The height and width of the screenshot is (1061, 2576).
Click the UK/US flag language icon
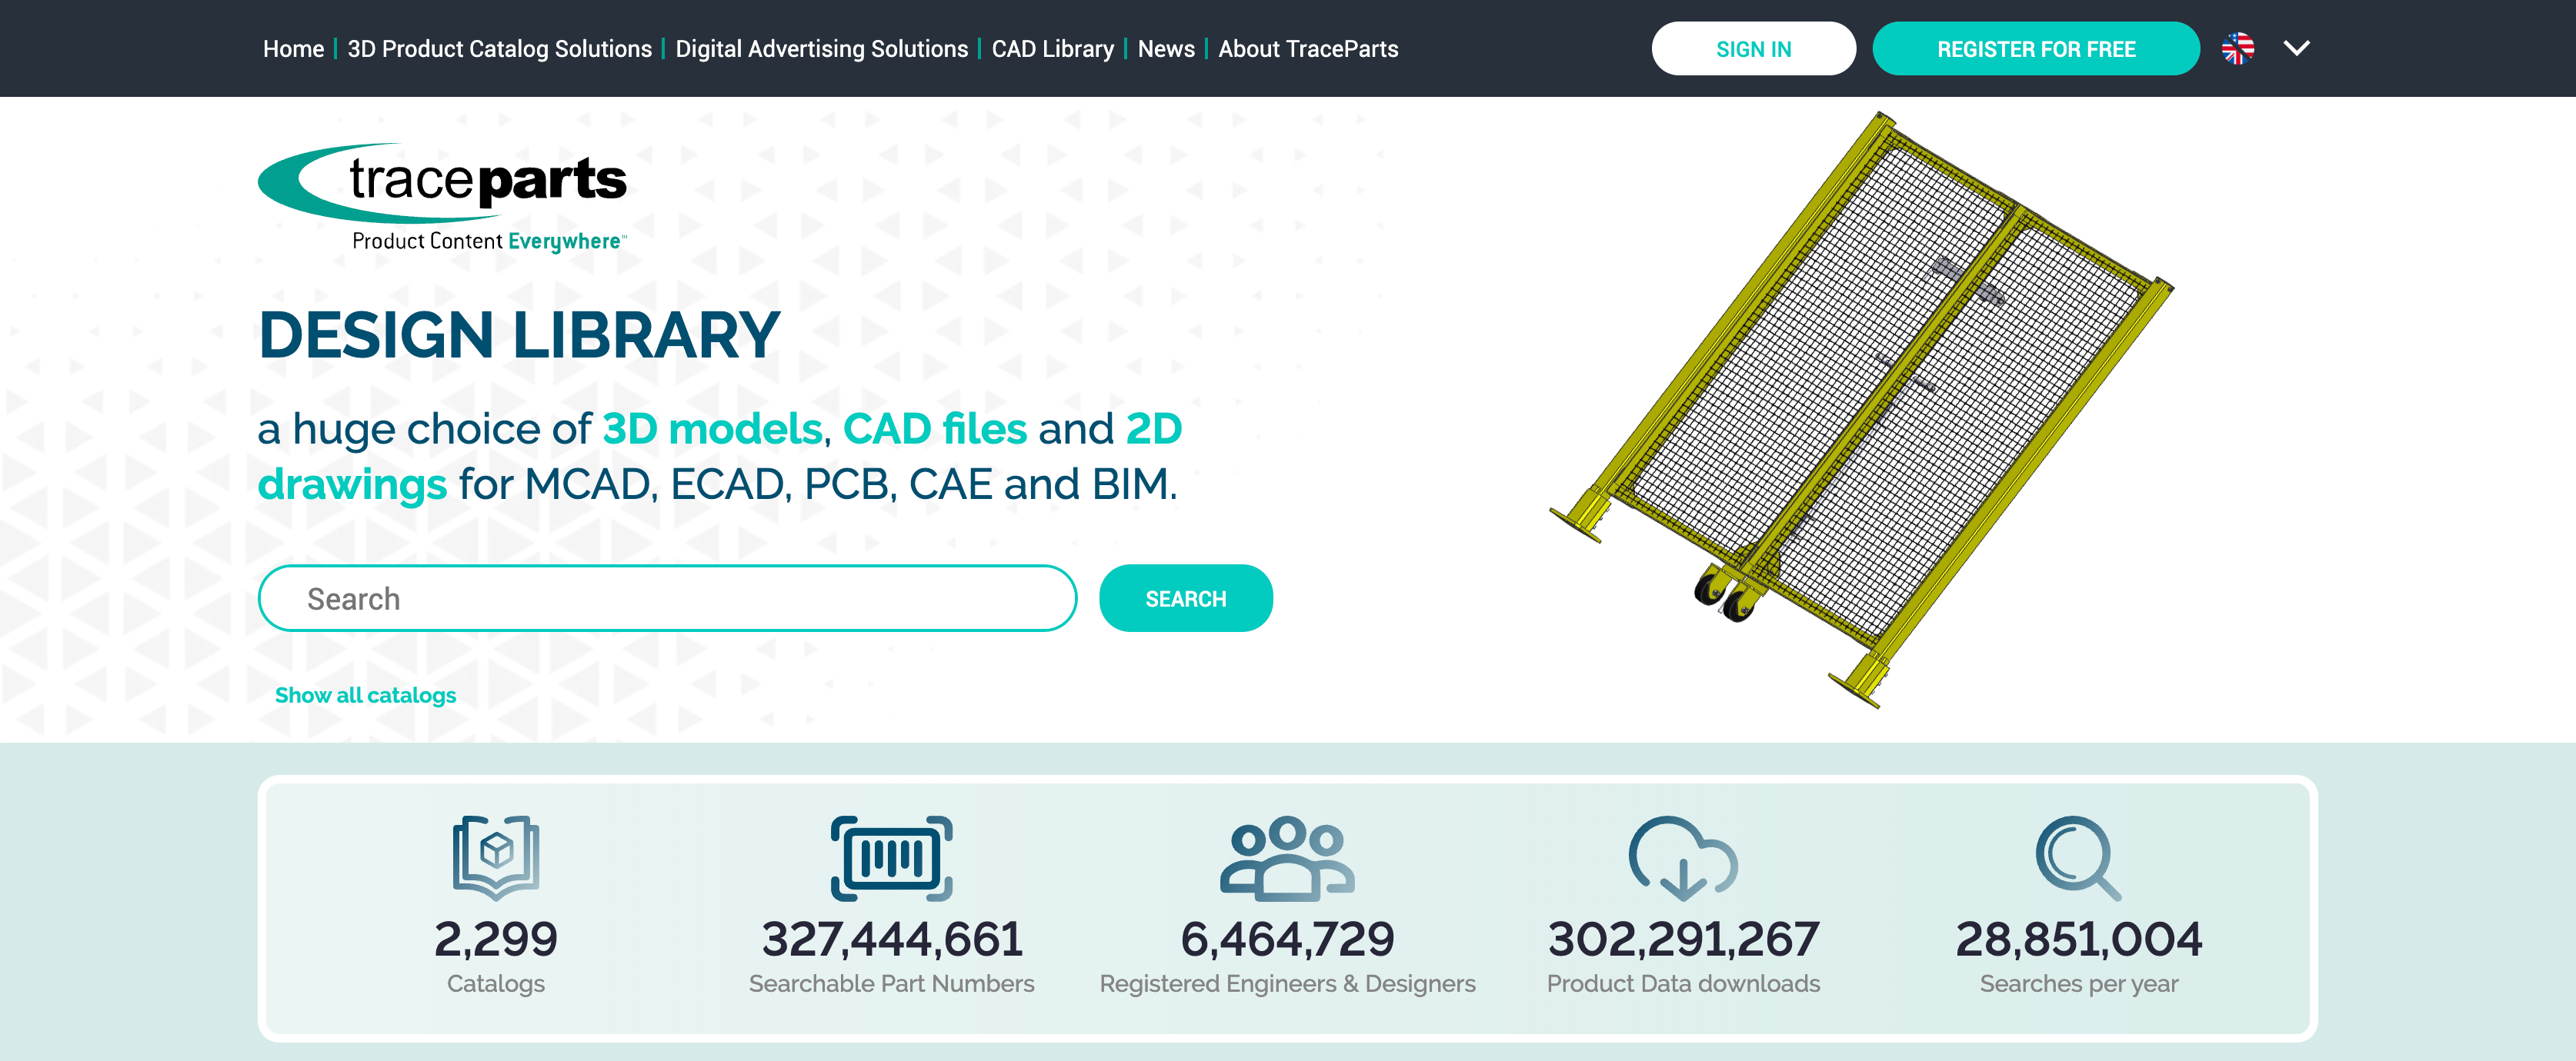click(x=2237, y=48)
